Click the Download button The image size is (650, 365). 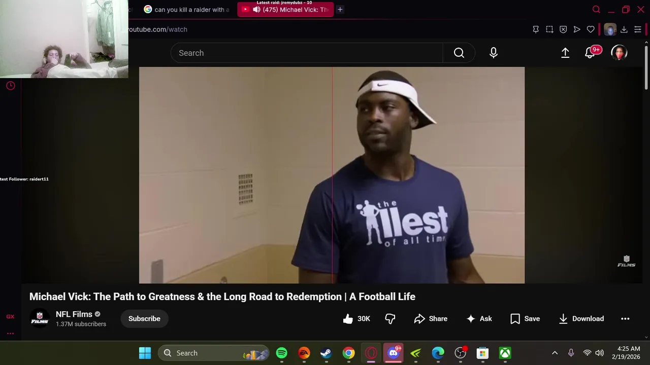581,319
